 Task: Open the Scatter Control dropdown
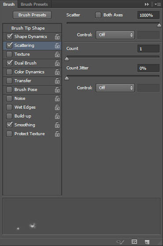click(x=115, y=35)
